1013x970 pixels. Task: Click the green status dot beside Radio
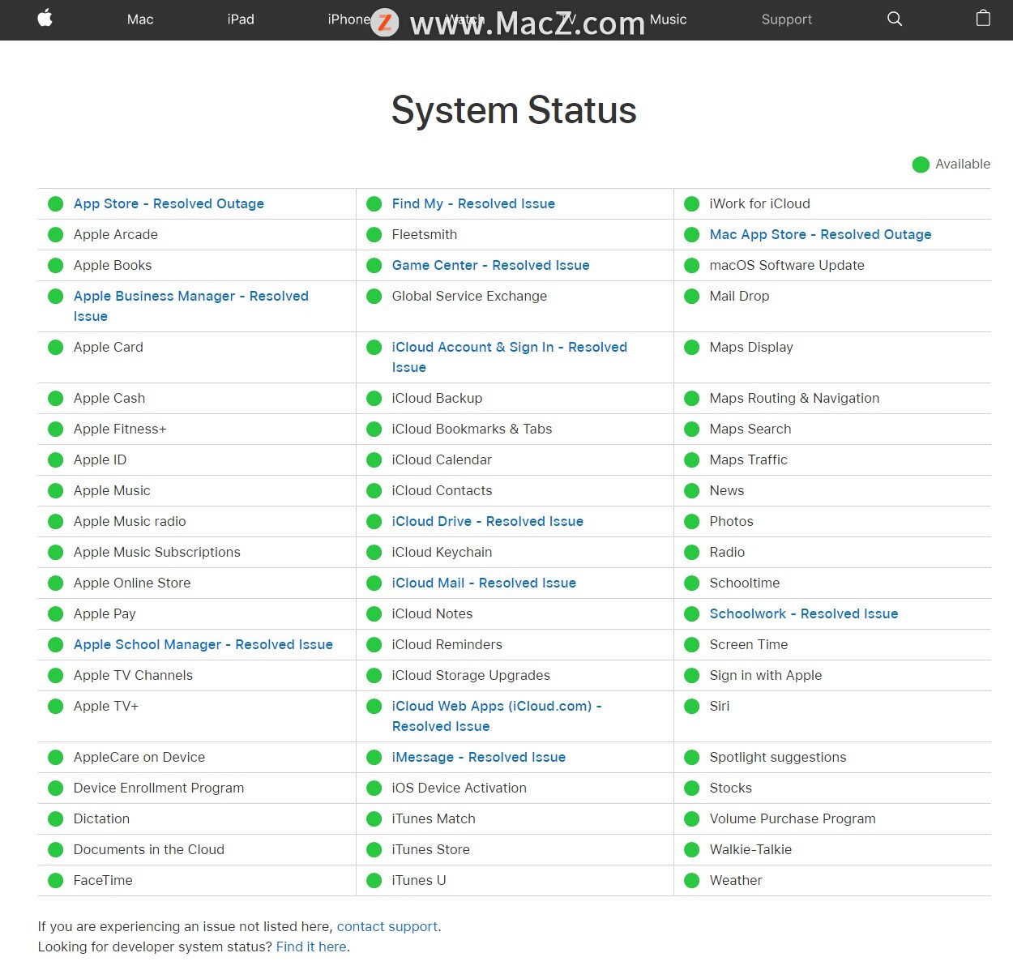tap(691, 553)
